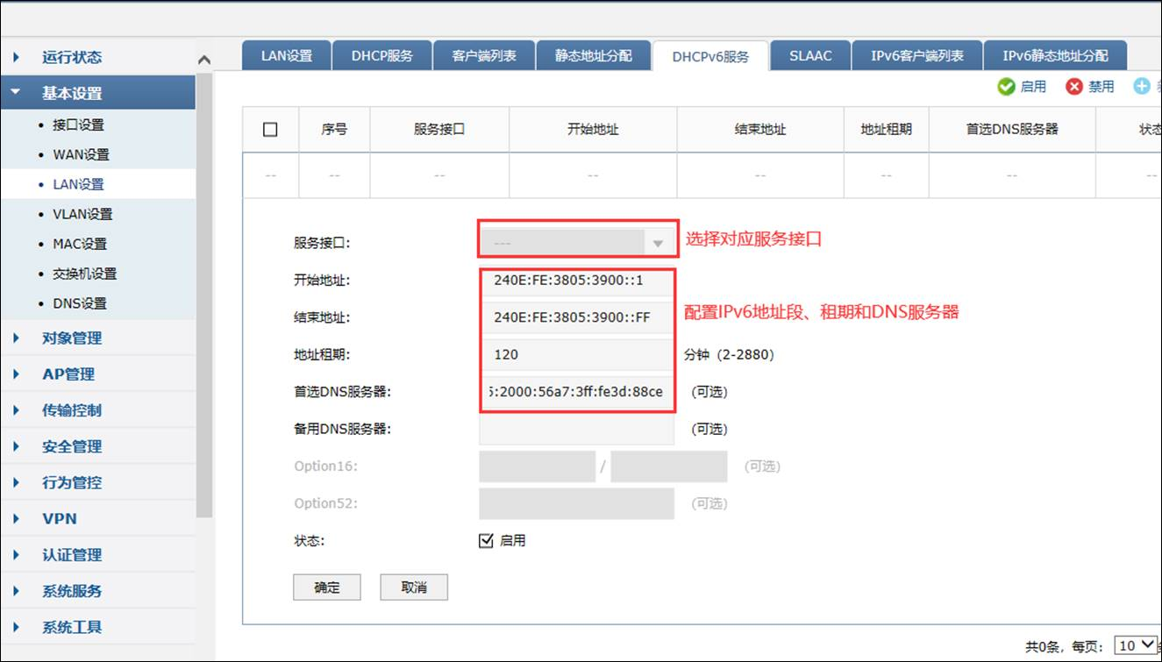Switch to the 客户端列表 tab

[483, 54]
